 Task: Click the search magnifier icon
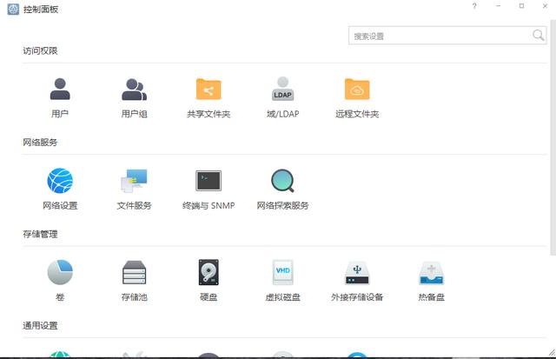538,35
